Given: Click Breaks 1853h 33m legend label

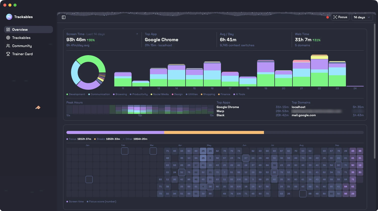Looking at the screenshot, I should pos(107,139).
